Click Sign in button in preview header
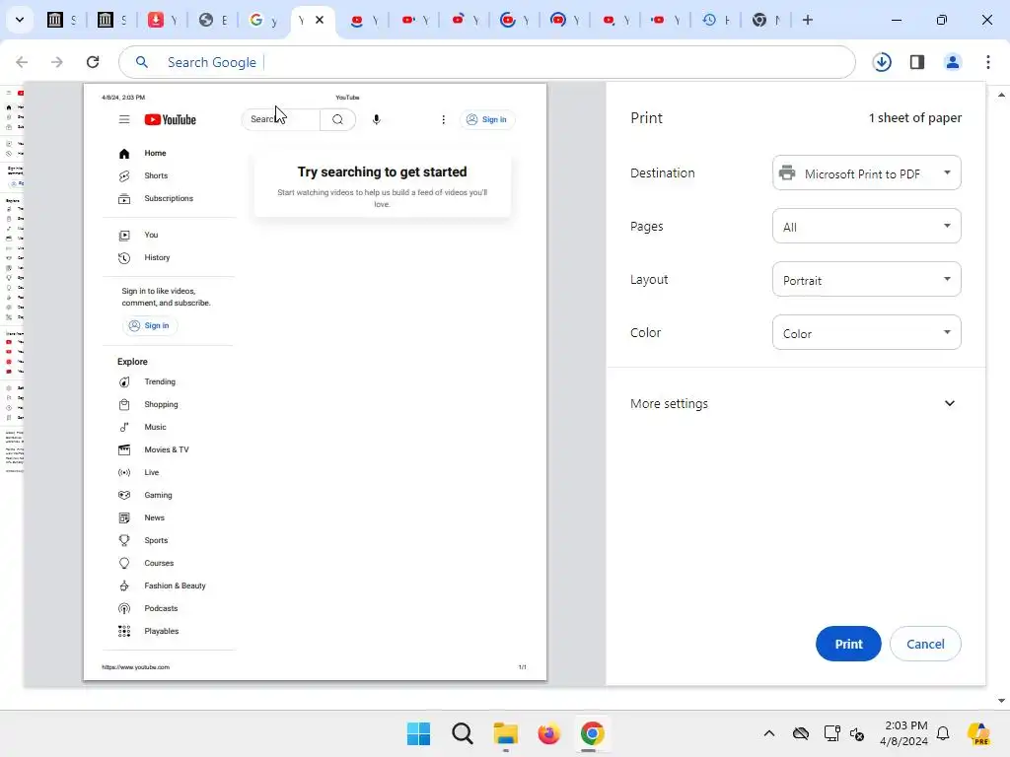This screenshot has width=1010, height=757. point(487,119)
